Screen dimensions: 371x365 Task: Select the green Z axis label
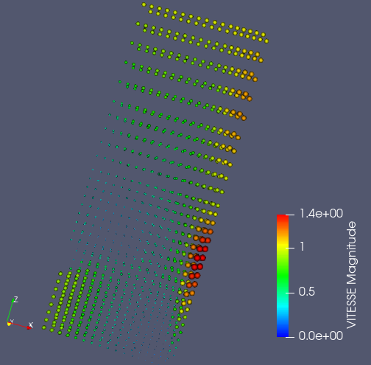click(x=16, y=299)
